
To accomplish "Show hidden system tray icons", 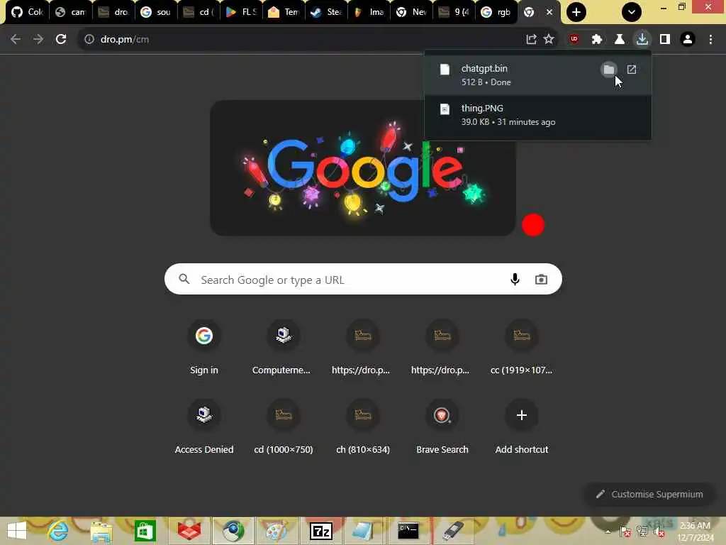I will (608, 532).
